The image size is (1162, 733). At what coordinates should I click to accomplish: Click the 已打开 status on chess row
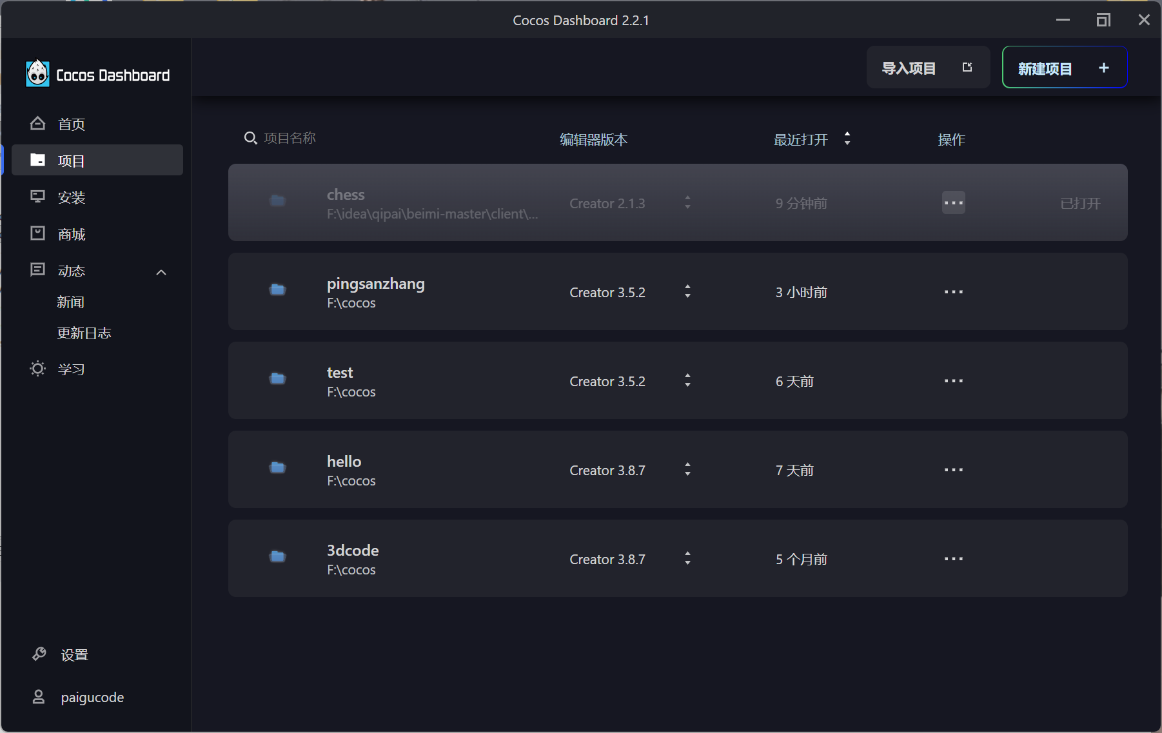point(1080,203)
